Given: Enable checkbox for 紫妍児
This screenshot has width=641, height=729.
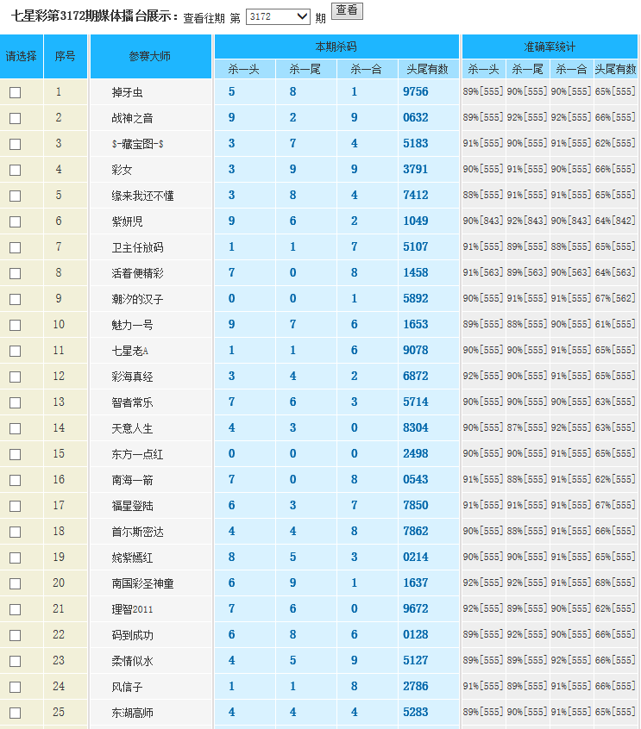Looking at the screenshot, I should click(15, 222).
